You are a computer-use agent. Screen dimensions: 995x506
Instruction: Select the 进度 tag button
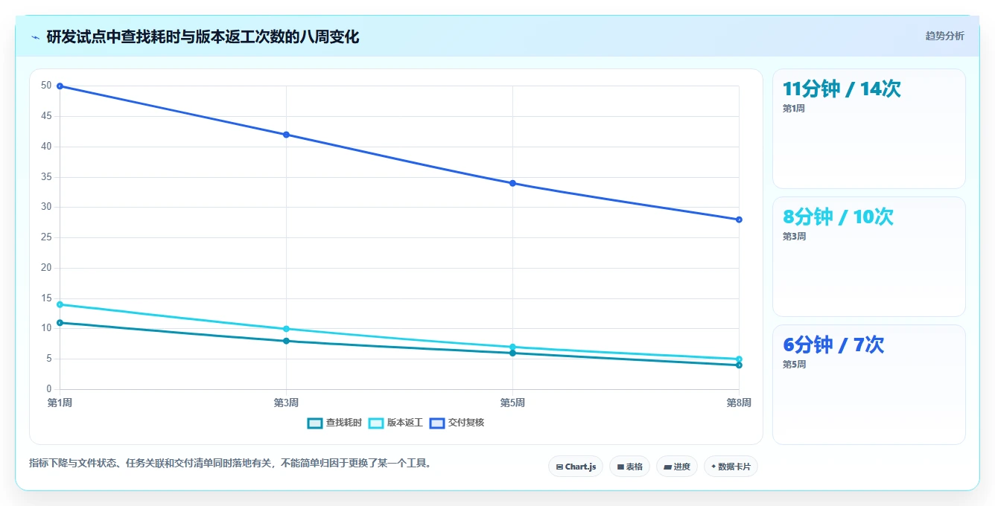pyautogui.click(x=677, y=467)
